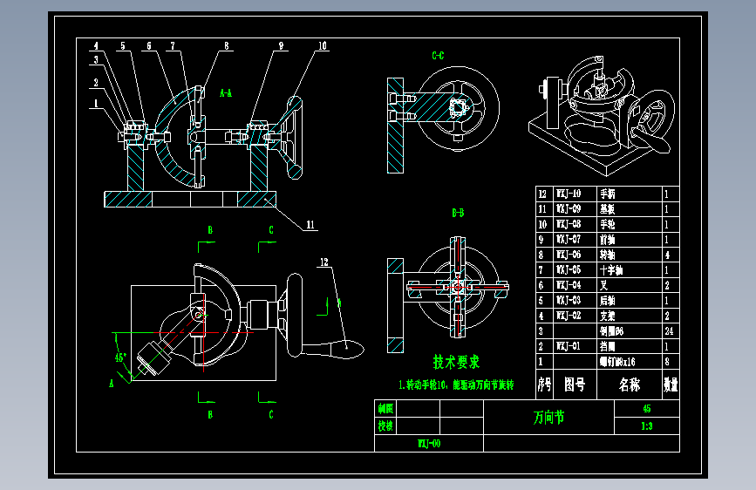The width and height of the screenshot is (756, 490).
Task: Select part number WXJ-04 in parts list
Action: pyautogui.click(x=569, y=285)
